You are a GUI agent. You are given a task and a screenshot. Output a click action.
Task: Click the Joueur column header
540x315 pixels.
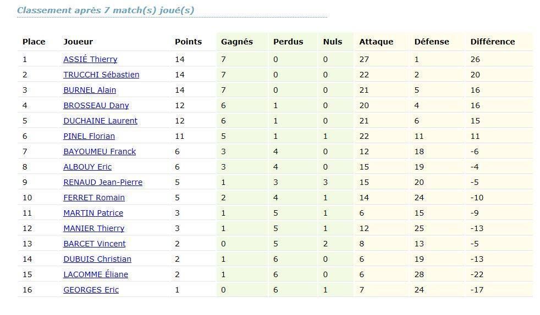coord(78,42)
